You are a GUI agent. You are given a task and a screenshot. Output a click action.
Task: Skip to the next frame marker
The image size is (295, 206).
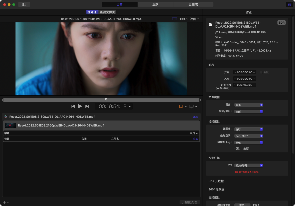(x=87, y=106)
